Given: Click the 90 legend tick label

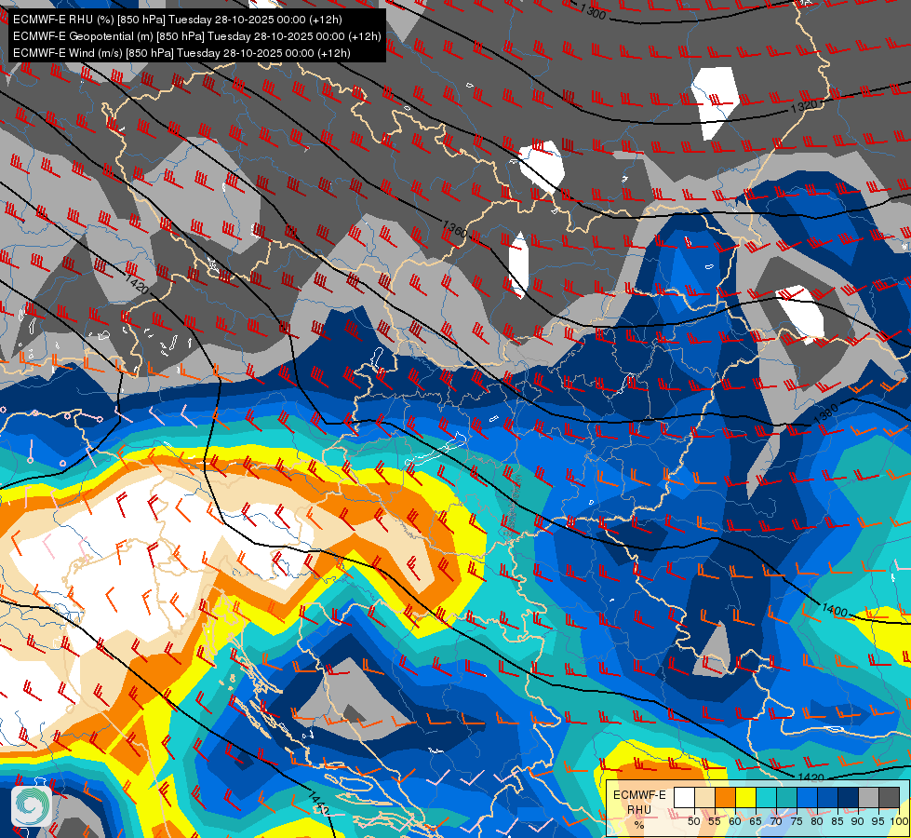Looking at the screenshot, I should [858, 821].
